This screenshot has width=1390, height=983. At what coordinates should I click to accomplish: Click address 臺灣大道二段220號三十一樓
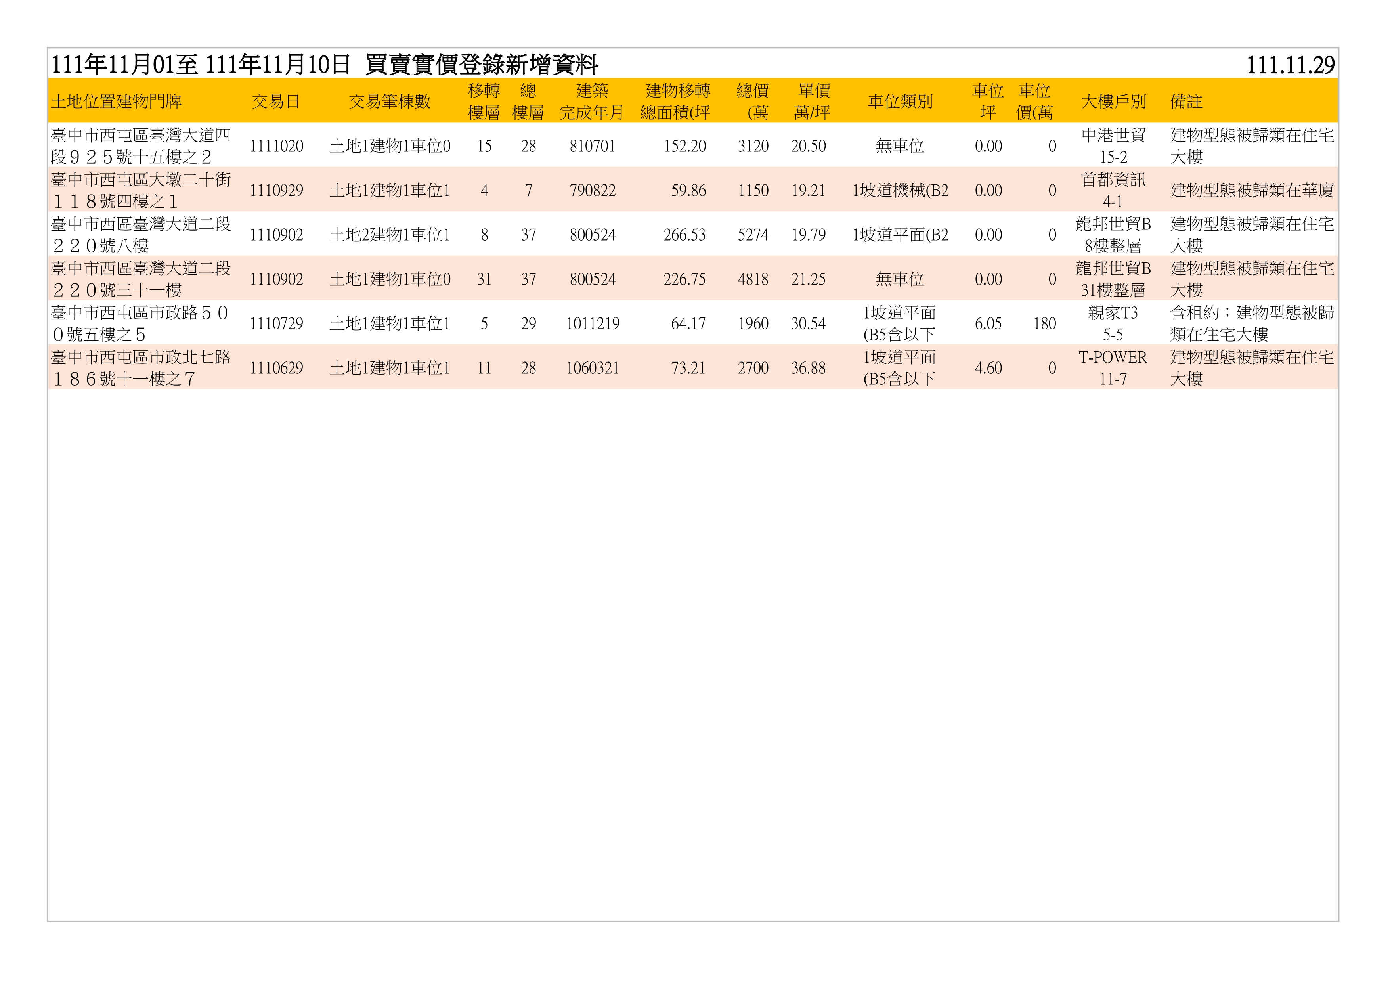click(x=140, y=278)
